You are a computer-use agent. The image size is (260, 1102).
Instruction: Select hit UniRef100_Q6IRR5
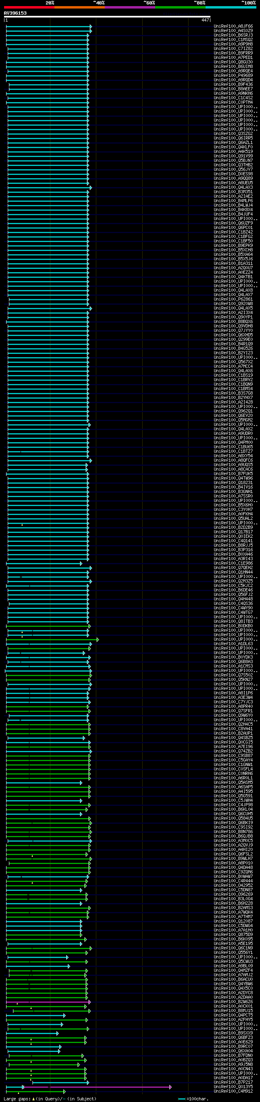(x=233, y=138)
